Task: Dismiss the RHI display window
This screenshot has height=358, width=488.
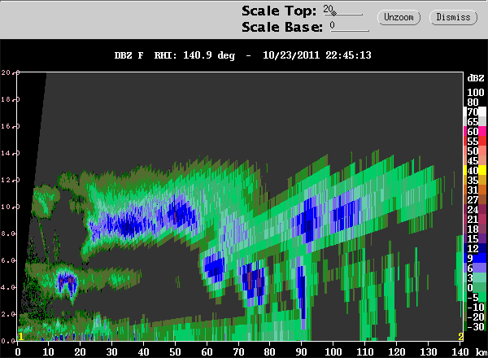Action: coord(453,17)
